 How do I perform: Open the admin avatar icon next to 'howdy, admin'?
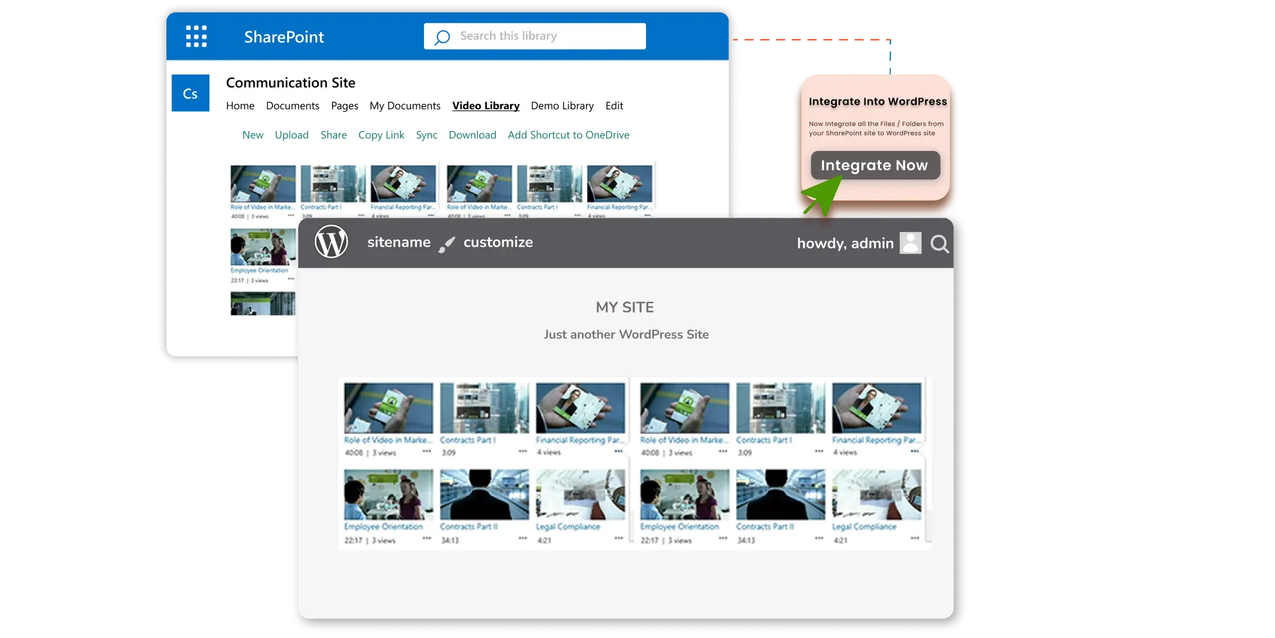click(910, 244)
